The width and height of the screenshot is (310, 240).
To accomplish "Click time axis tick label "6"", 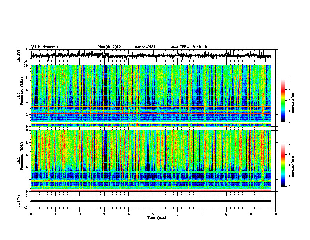I will [x=178, y=214].
